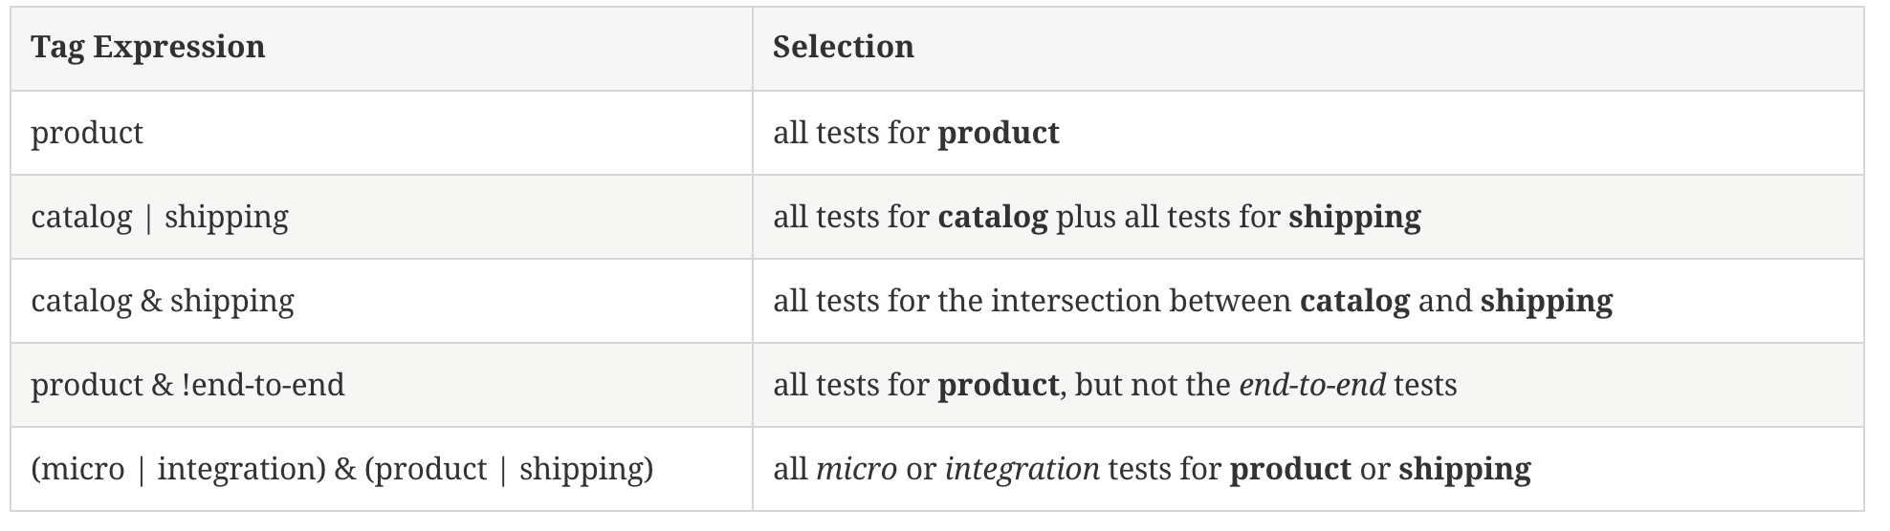Click bold 'product' in last row description
This screenshot has width=1890, height=531.
pos(1290,469)
